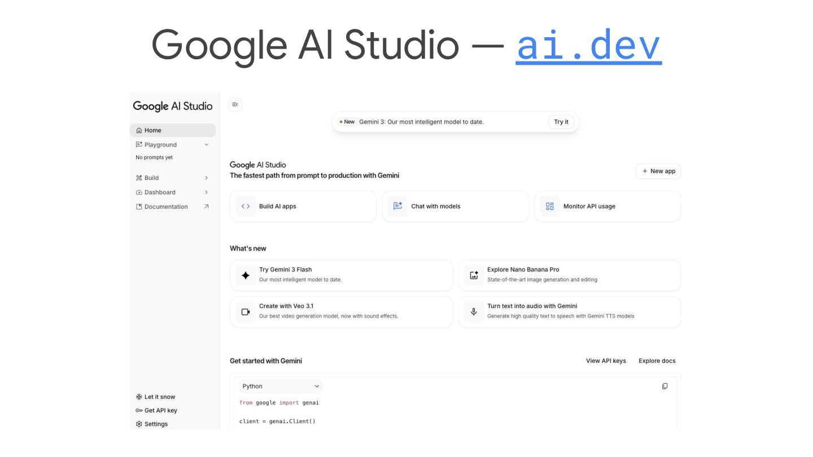Expand the Playground section chevron

(x=207, y=145)
